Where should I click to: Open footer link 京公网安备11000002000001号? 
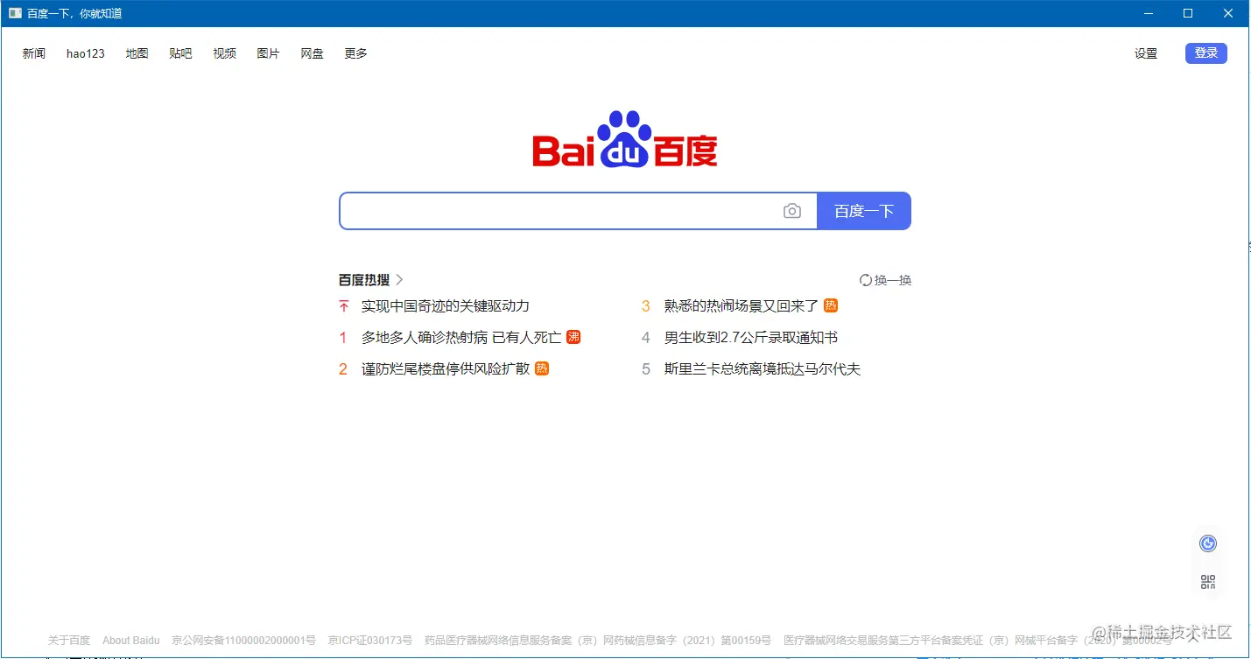click(x=243, y=641)
